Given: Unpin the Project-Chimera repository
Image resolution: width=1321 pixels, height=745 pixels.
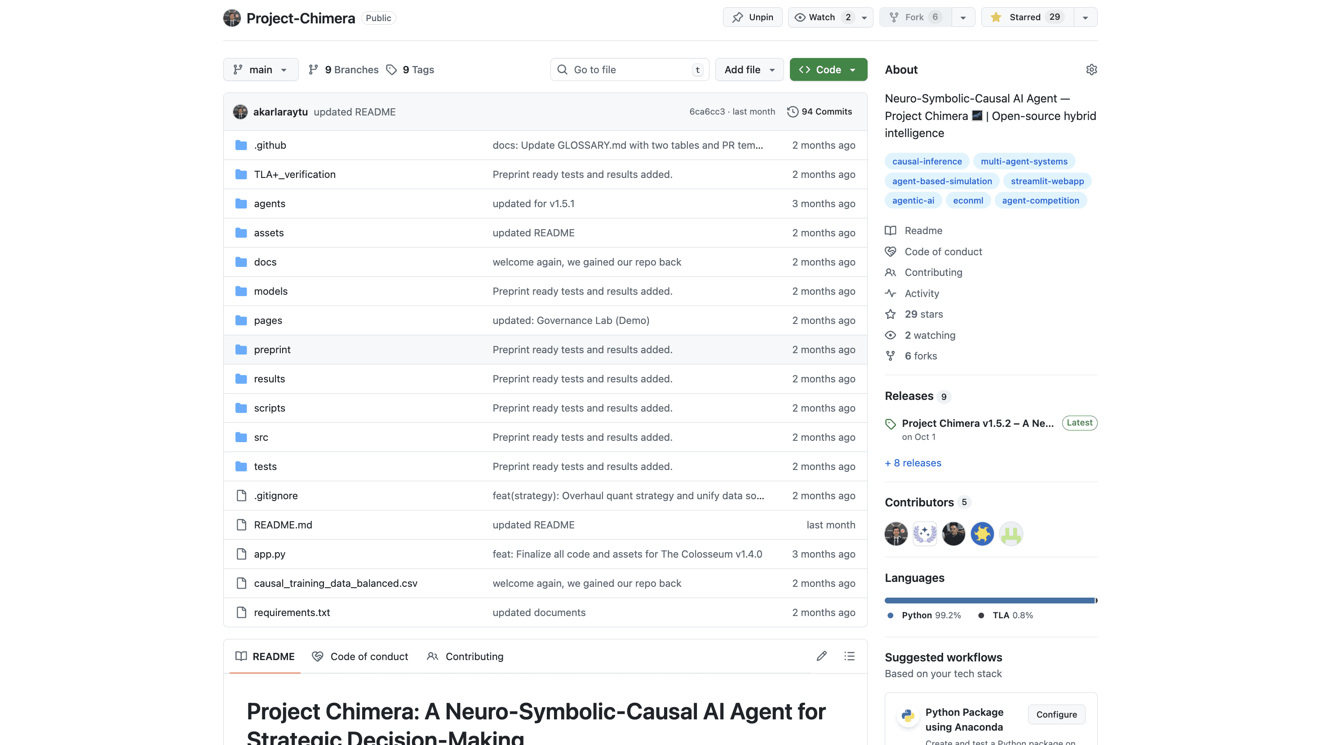Looking at the screenshot, I should [752, 17].
